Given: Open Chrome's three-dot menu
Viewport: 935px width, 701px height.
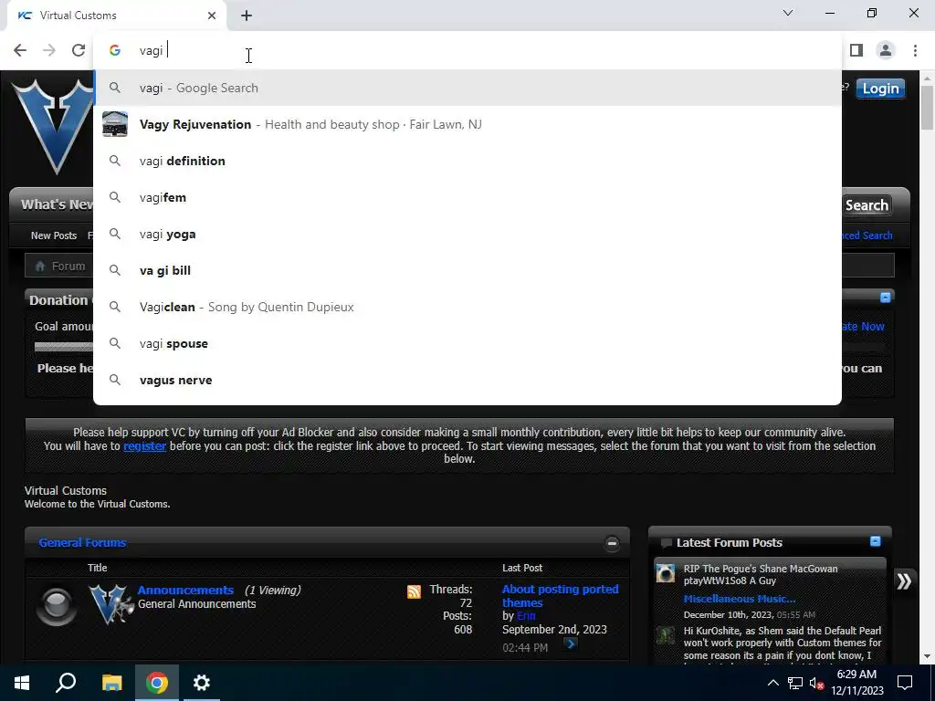Looking at the screenshot, I should pos(915,50).
